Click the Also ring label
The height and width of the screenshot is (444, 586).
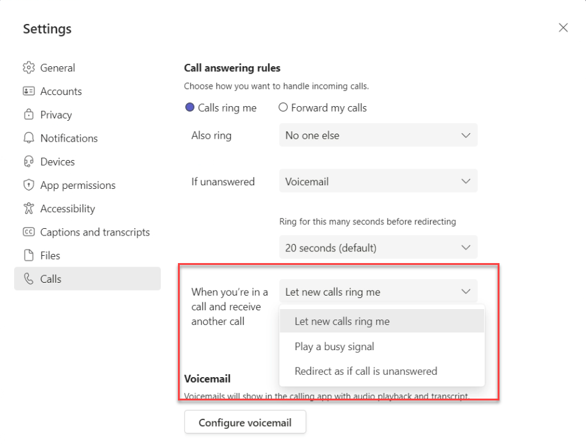212,135
